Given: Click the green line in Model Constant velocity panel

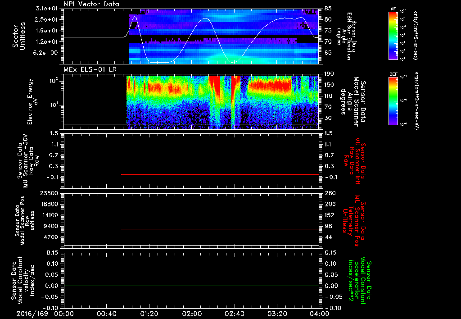Looking at the screenshot, I should (191, 286).
